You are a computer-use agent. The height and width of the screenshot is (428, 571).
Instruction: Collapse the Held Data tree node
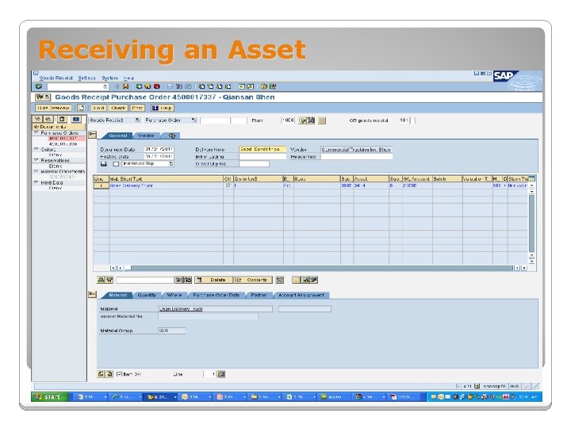pos(36,182)
